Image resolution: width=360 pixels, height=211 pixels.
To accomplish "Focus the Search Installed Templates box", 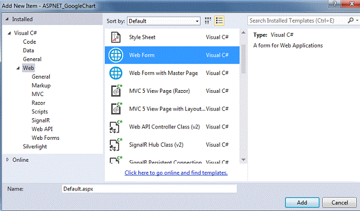I will pos(298,21).
